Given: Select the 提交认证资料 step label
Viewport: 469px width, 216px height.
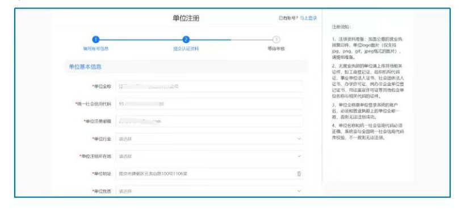Looking at the screenshot, I should tap(186, 49).
